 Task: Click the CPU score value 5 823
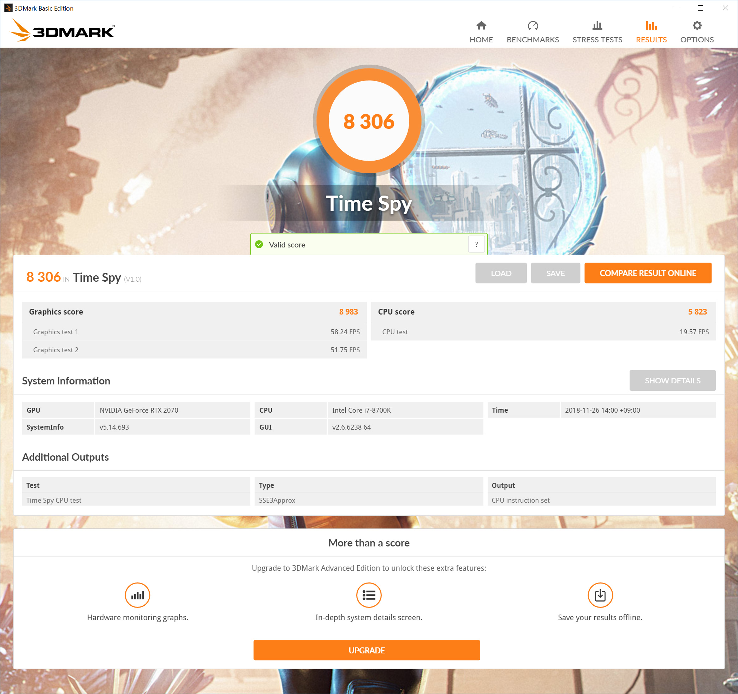tap(697, 312)
